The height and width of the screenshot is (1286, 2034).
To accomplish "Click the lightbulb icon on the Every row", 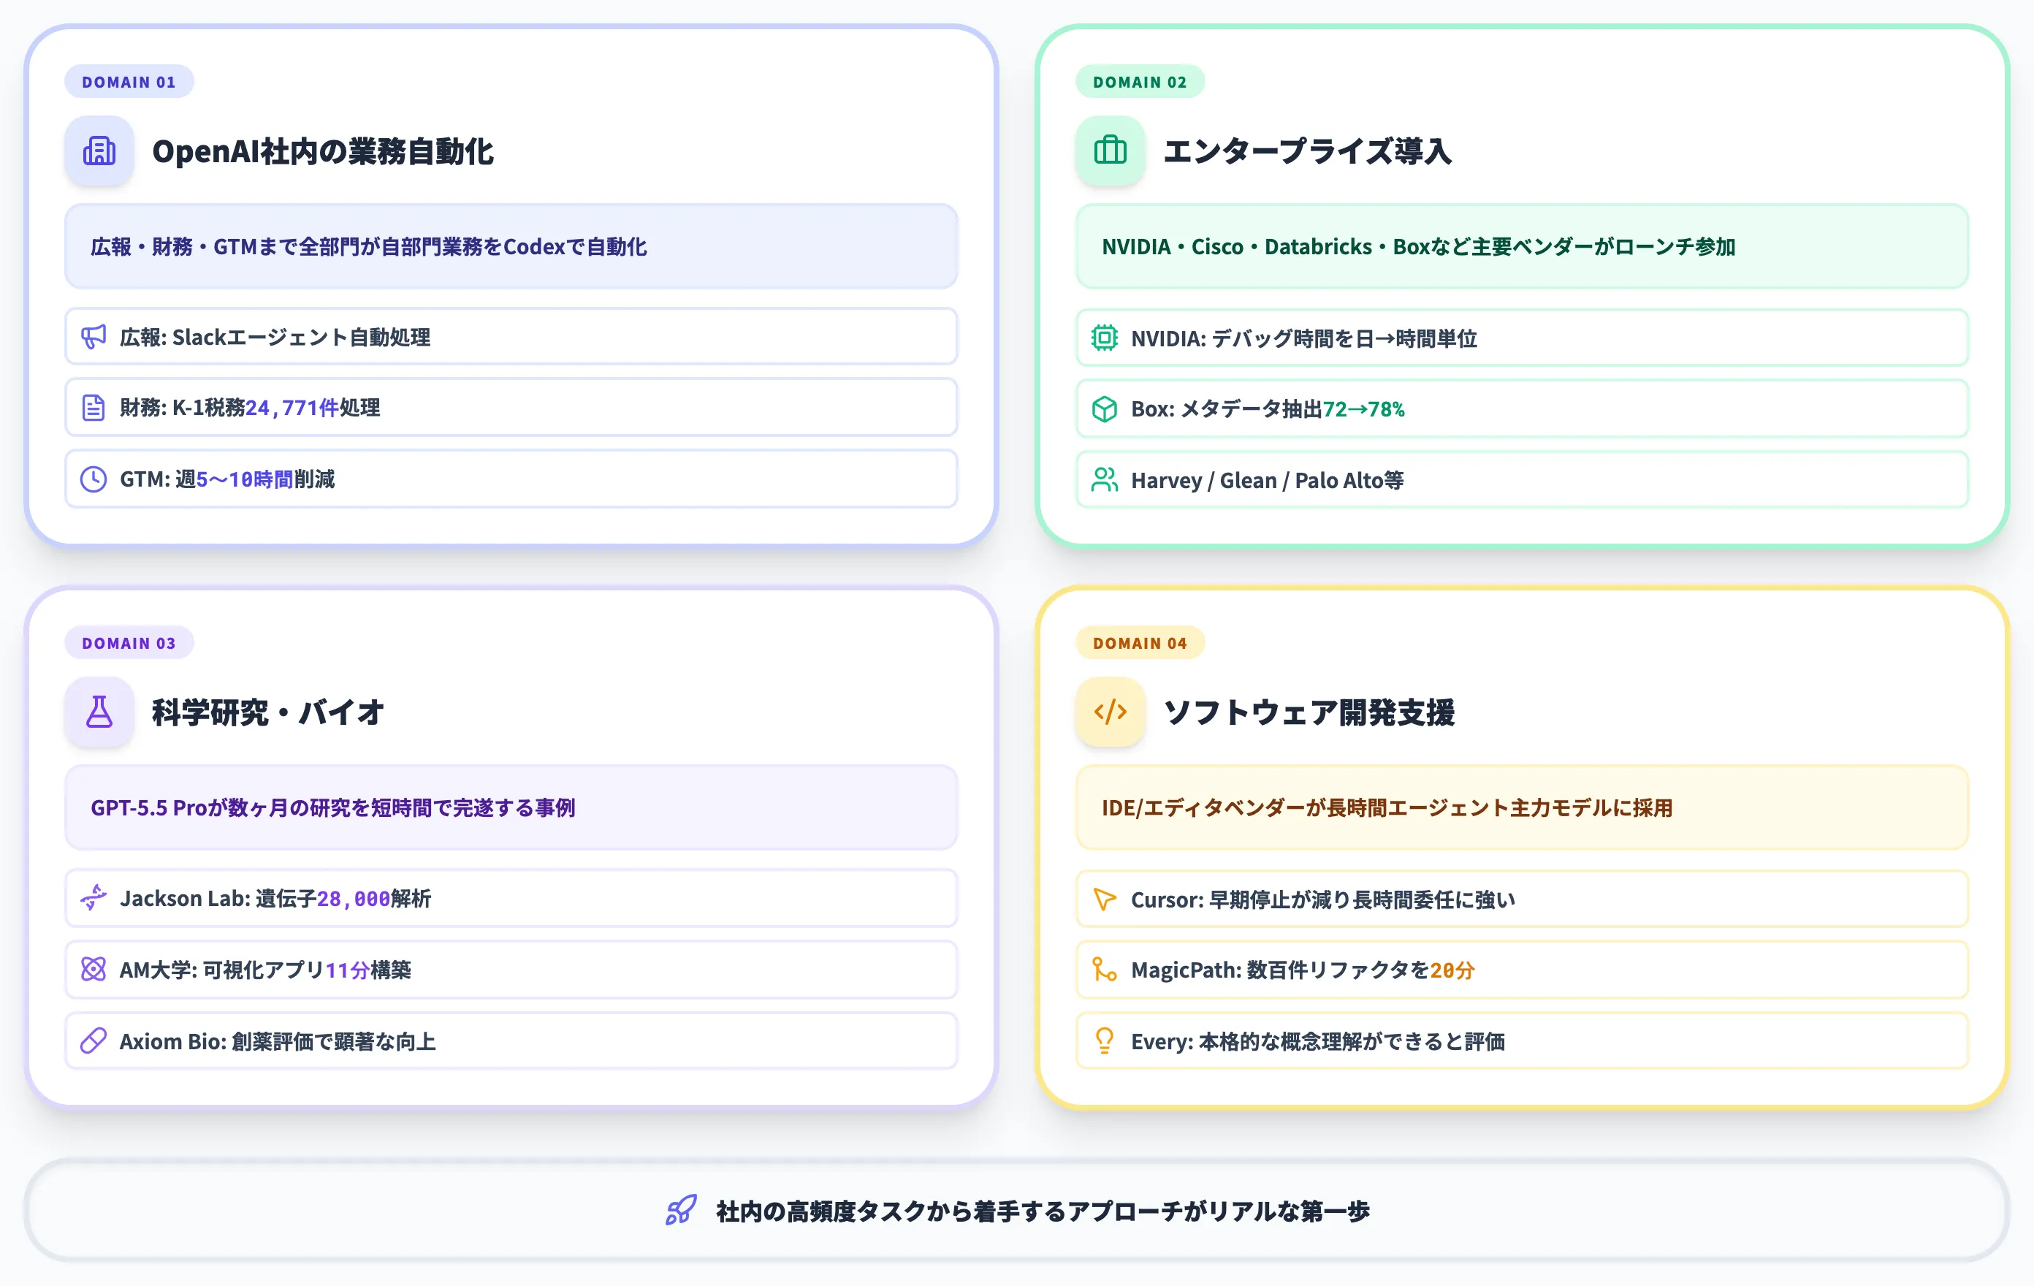I will pyautogui.click(x=1105, y=1041).
